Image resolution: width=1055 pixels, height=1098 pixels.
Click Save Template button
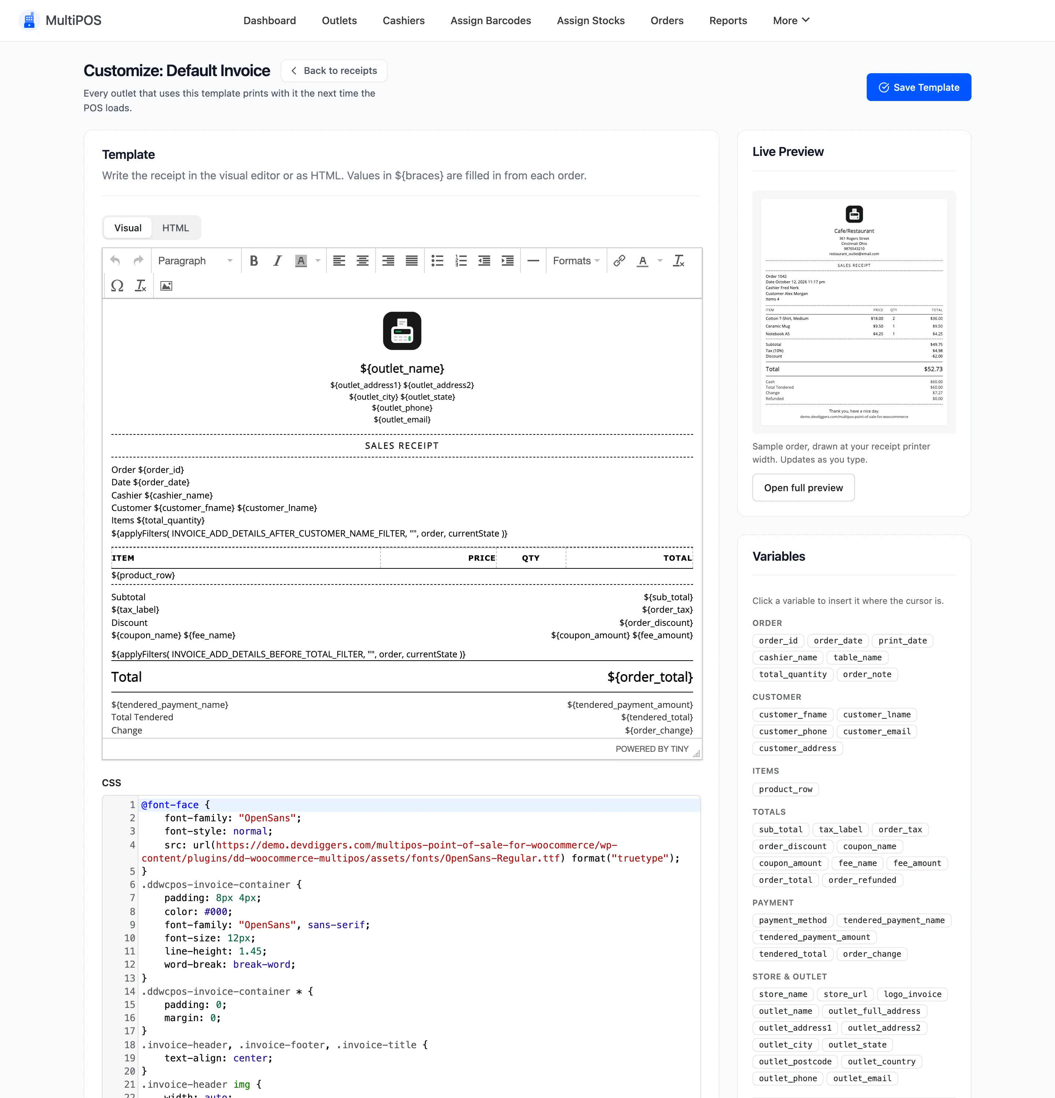click(919, 87)
